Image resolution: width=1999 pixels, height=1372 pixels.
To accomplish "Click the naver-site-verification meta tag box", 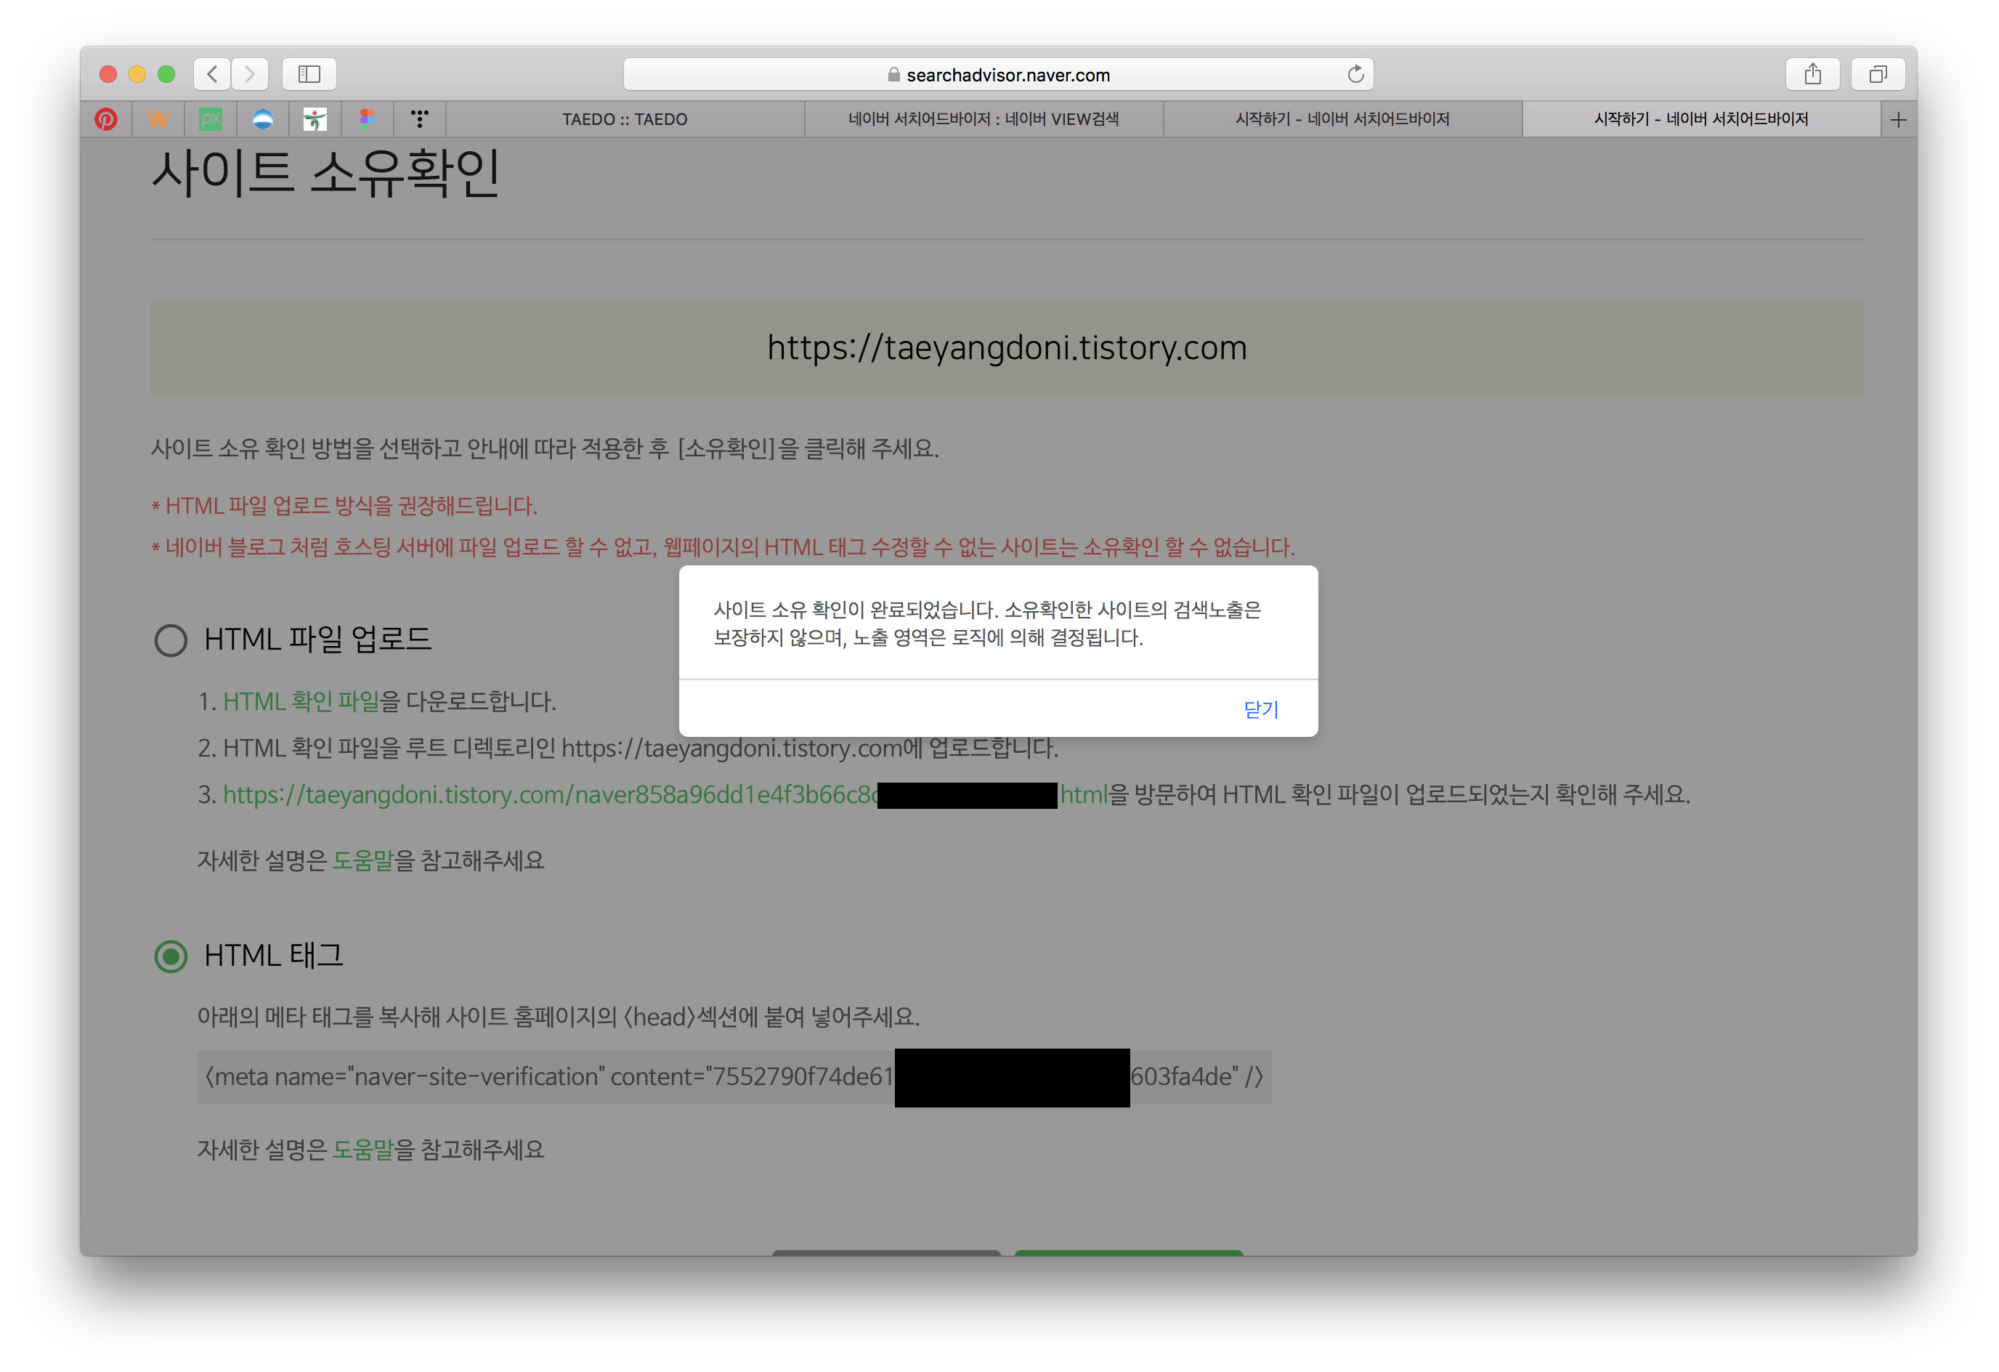I will tap(734, 1077).
